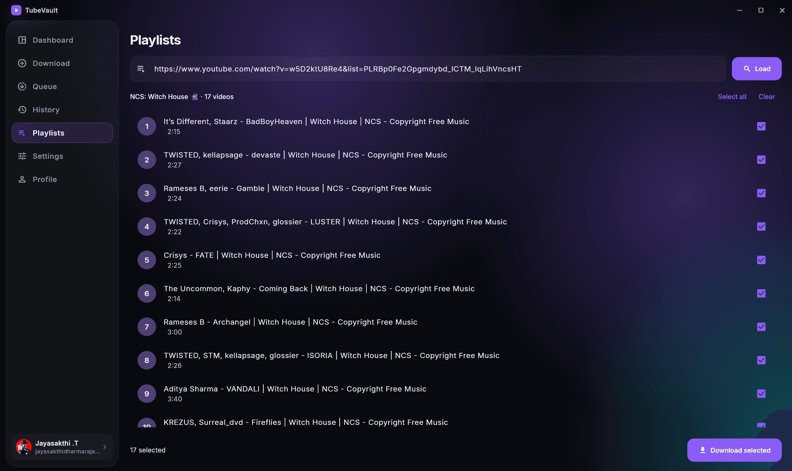Click the Load button
The image size is (792, 471).
(x=756, y=69)
